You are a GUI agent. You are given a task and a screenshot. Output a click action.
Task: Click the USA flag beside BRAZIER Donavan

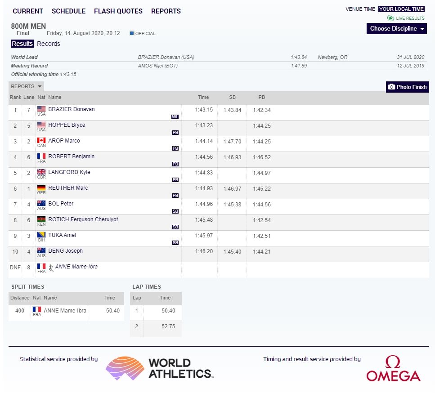pos(41,109)
